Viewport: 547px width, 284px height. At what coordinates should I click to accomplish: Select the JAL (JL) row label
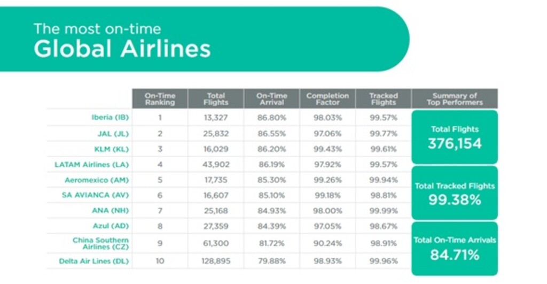pyautogui.click(x=113, y=134)
